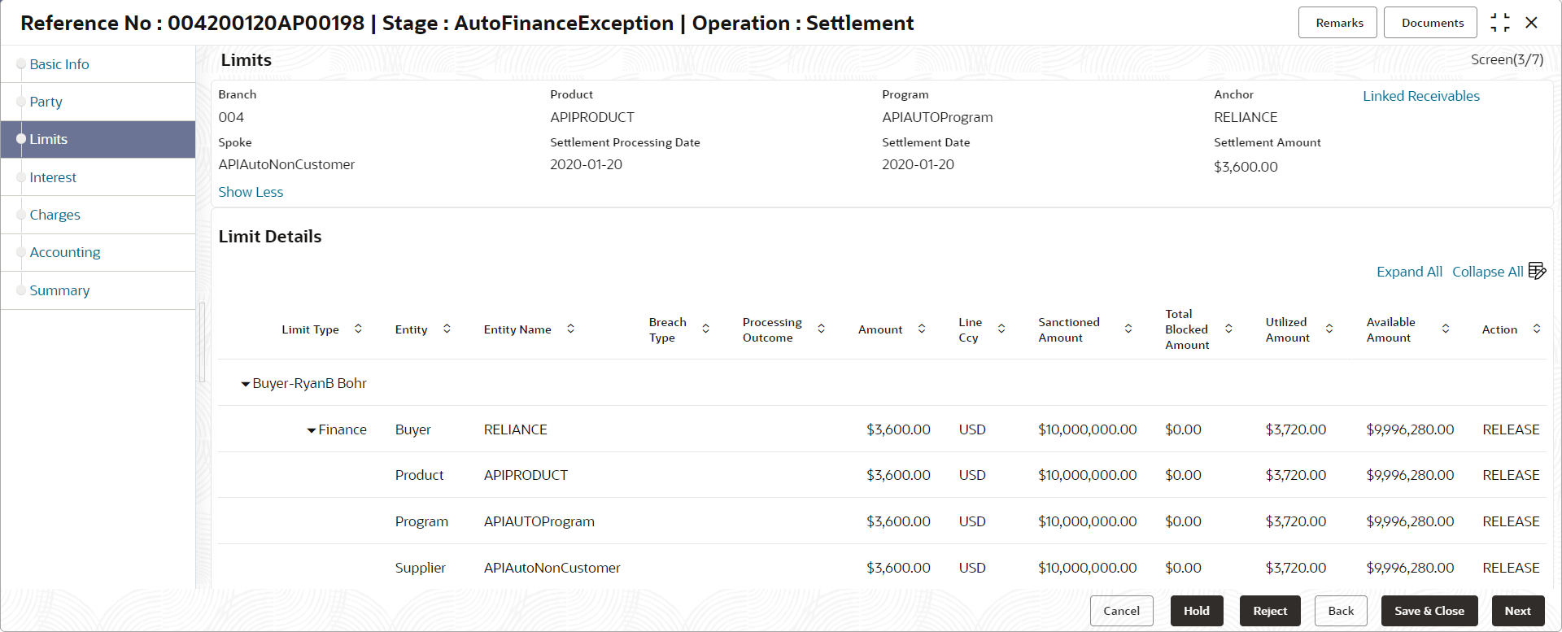
Task: Open Linked Receivables link
Action: click(1421, 96)
